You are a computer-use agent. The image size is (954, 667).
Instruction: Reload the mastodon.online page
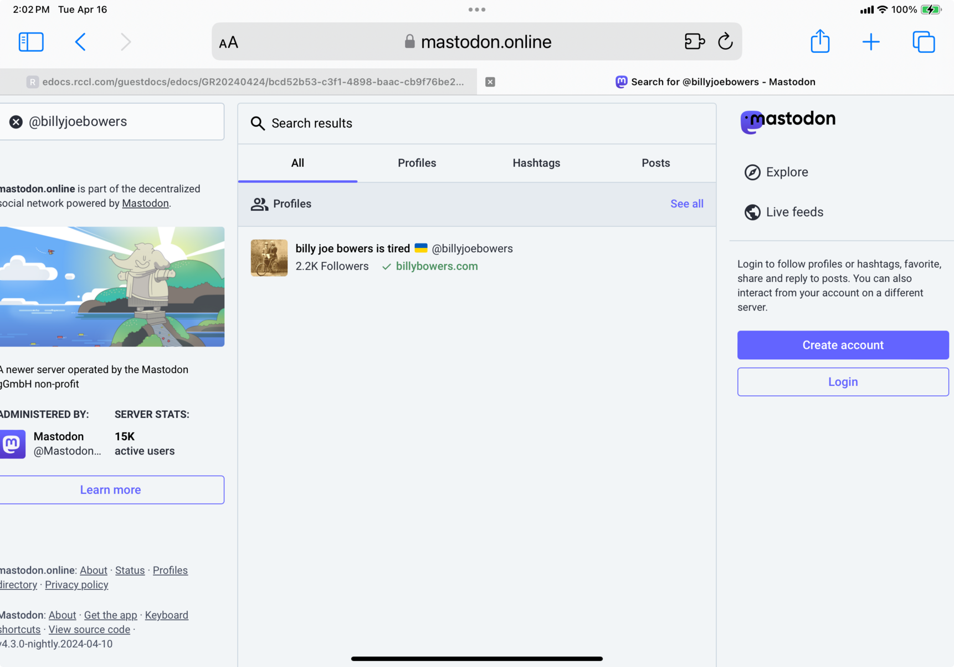pyautogui.click(x=725, y=42)
